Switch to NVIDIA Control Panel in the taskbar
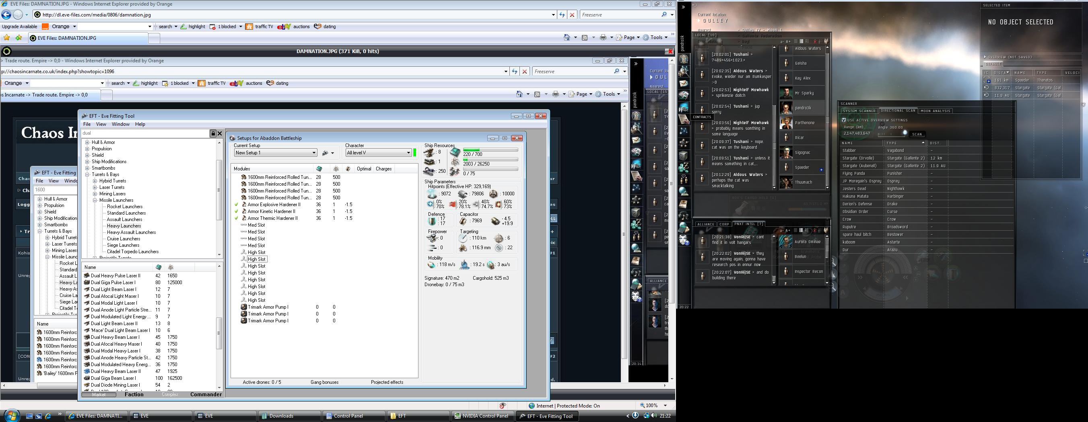Image resolution: width=1088 pixels, height=422 pixels. (x=483, y=416)
